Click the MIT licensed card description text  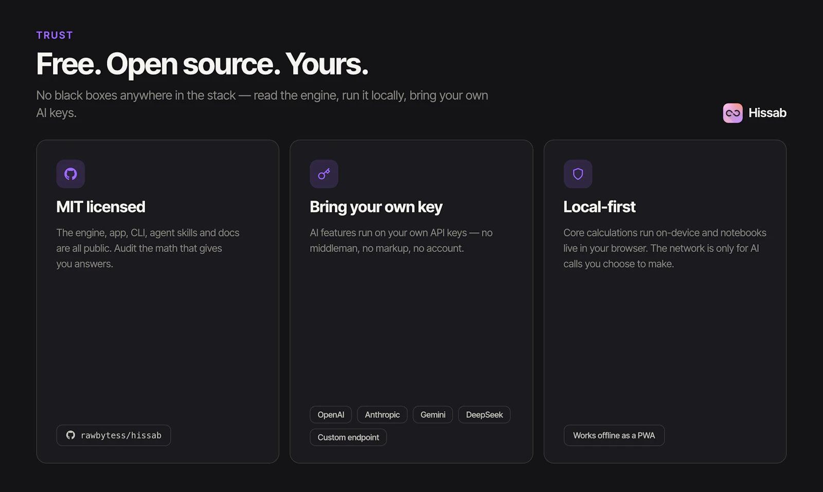[148, 248]
